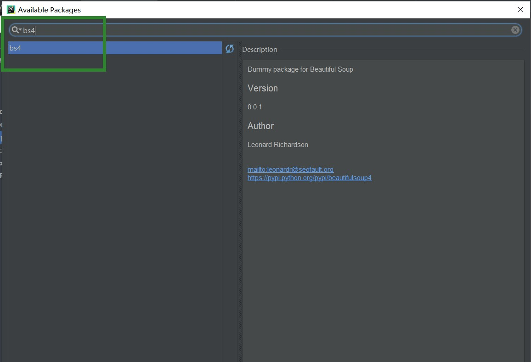531x362 pixels.
Task: Click the 'Dummy package for Beautiful Soup' text
Action: tap(300, 69)
